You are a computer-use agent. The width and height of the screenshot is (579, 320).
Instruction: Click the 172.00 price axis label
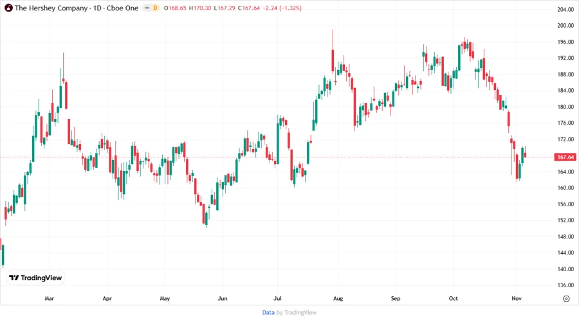(565, 139)
